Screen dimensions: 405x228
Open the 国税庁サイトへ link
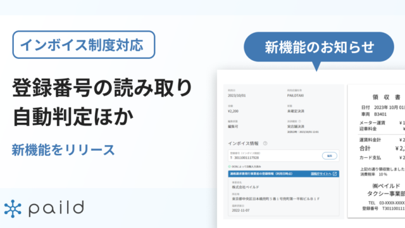[x=321, y=174]
